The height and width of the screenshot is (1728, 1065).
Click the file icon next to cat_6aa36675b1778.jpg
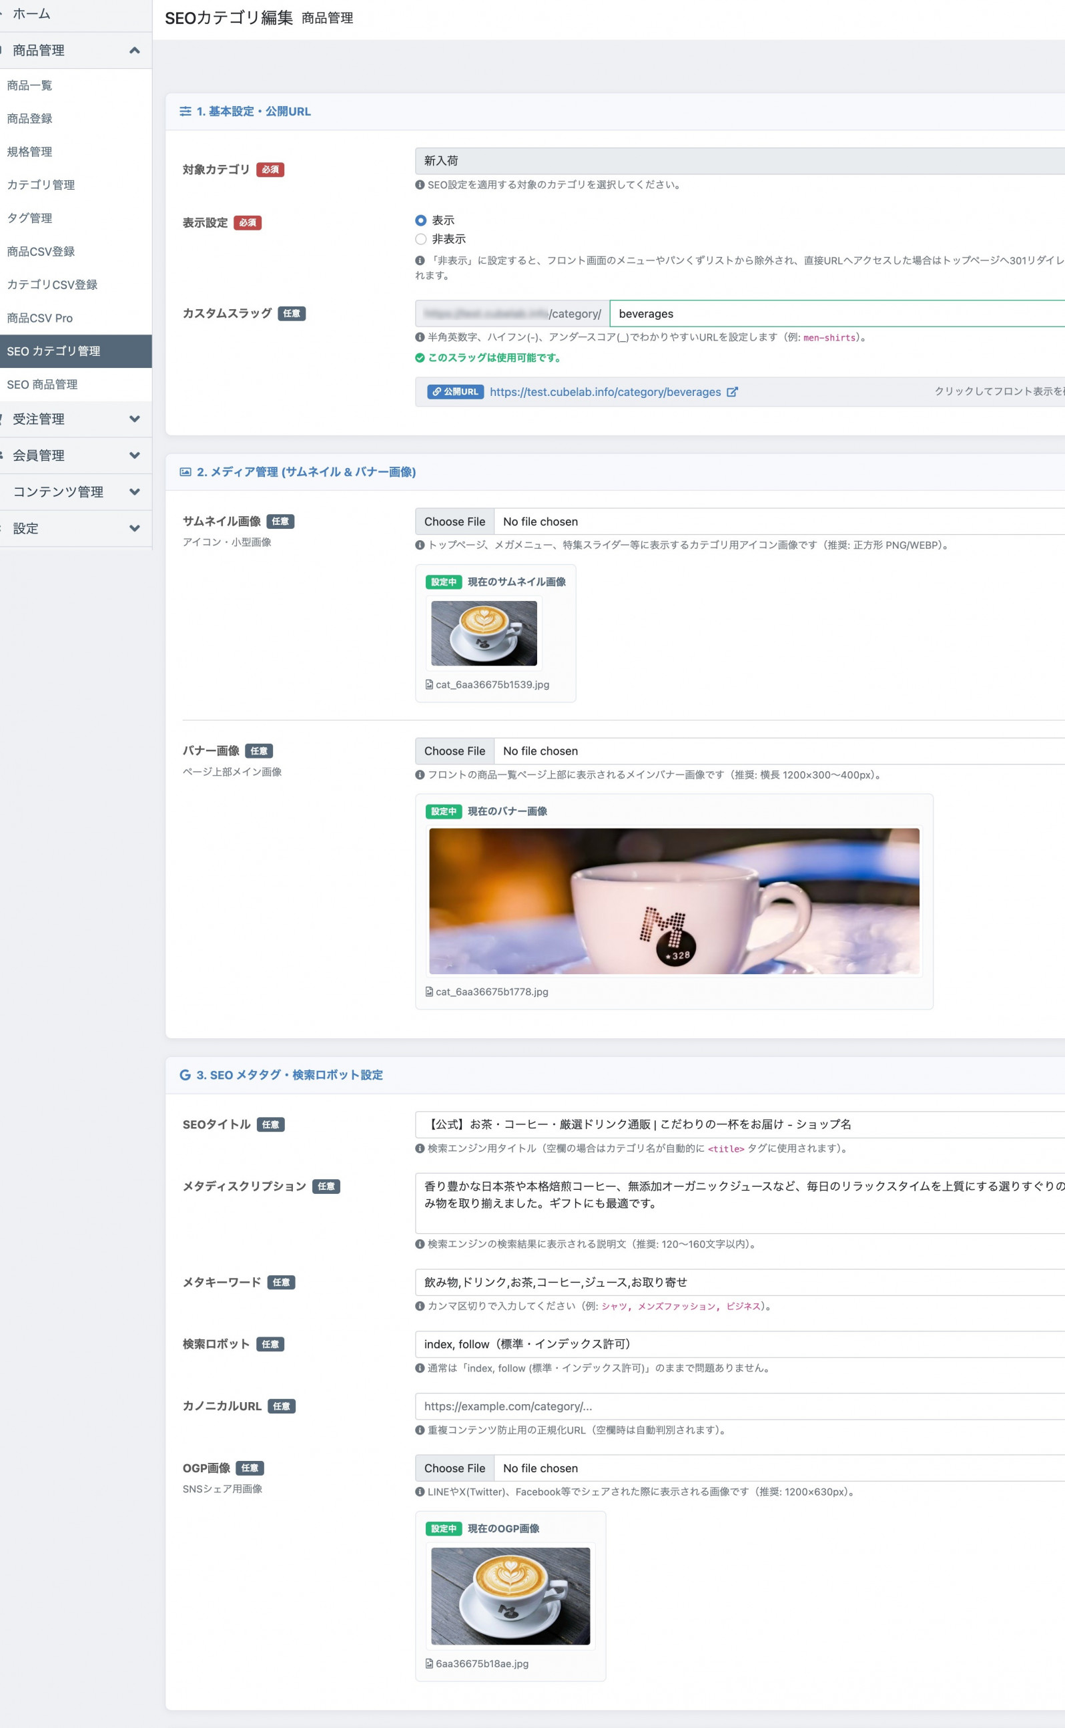[x=429, y=992]
